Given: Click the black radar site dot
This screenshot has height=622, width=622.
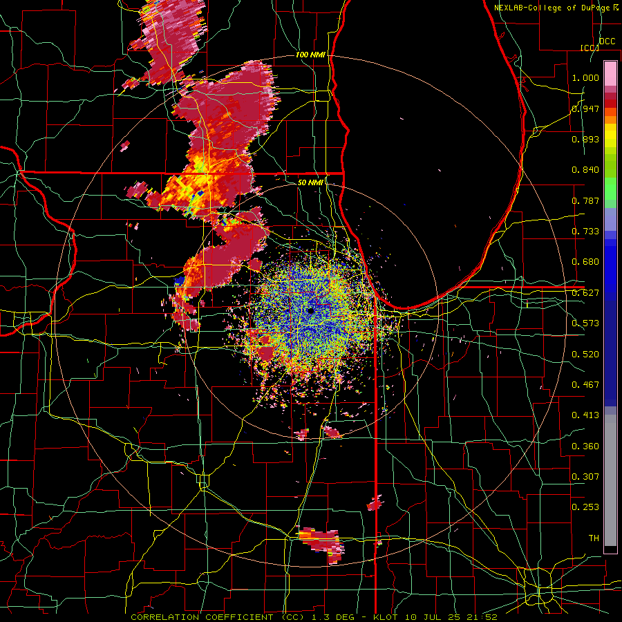Looking at the screenshot, I should pos(311,311).
